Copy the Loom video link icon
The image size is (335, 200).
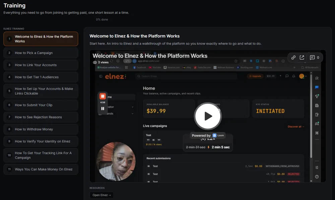tap(293, 58)
